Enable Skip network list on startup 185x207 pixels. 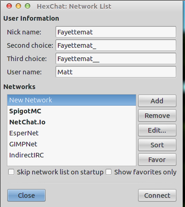point(11,172)
